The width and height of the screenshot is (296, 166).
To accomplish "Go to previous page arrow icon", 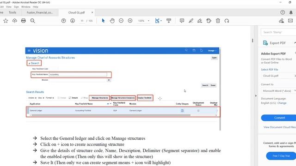I will tap(64, 21).
